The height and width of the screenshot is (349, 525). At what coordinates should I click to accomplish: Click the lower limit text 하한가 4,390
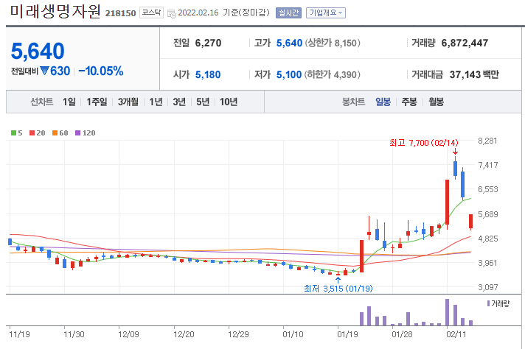point(333,74)
